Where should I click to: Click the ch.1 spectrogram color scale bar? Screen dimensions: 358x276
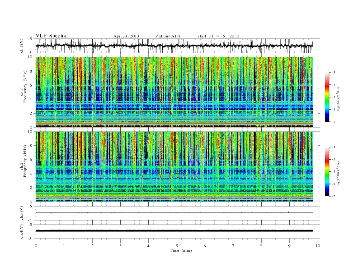click(327, 97)
